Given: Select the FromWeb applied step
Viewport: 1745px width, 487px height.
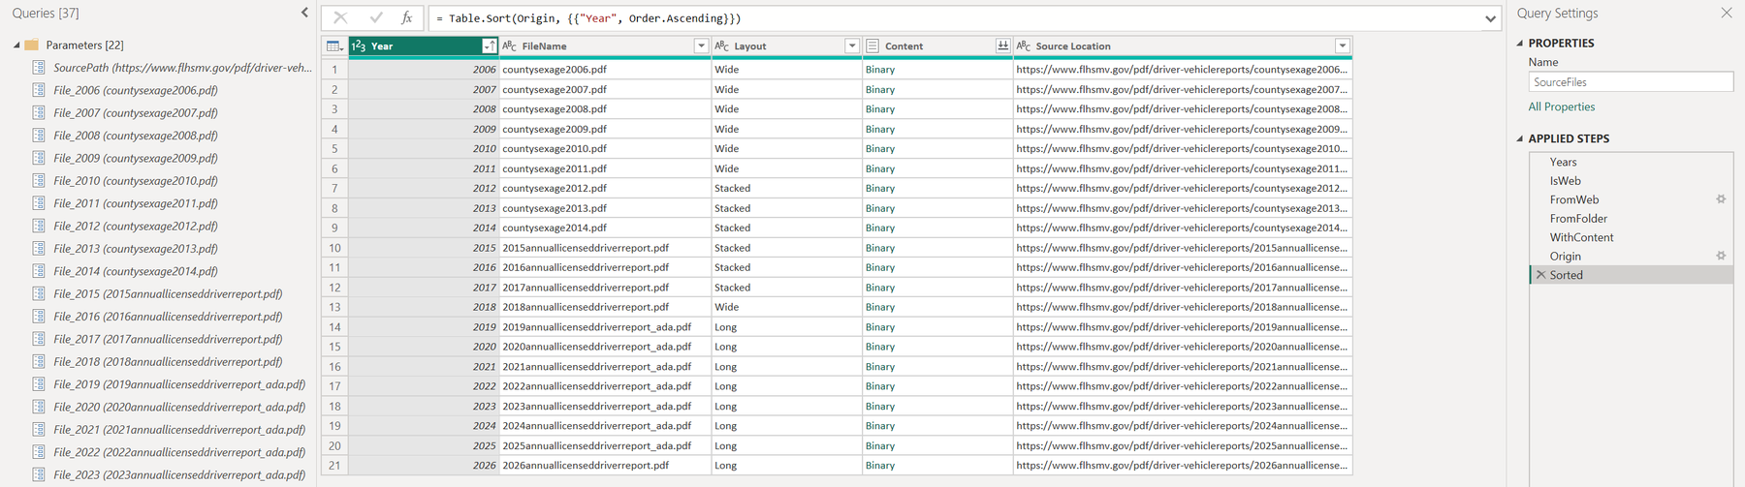Looking at the screenshot, I should click(1632, 199).
